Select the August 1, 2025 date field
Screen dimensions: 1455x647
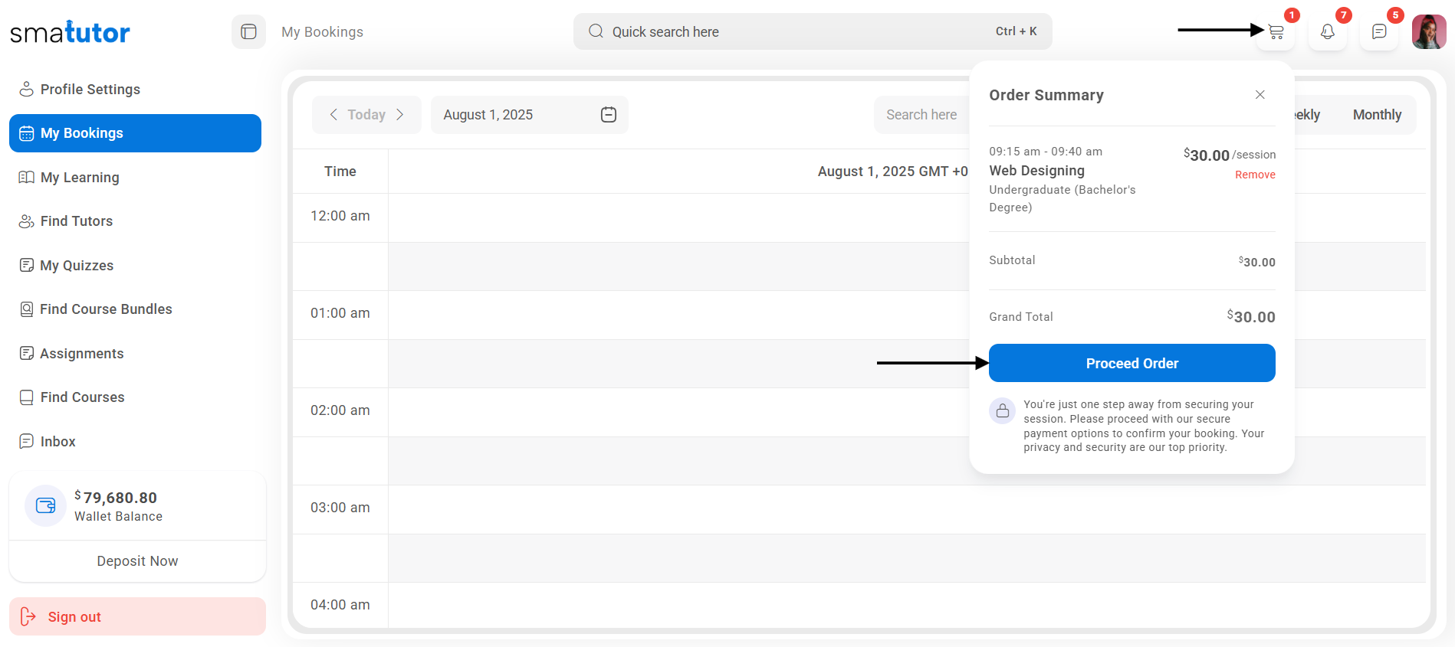[x=514, y=115]
